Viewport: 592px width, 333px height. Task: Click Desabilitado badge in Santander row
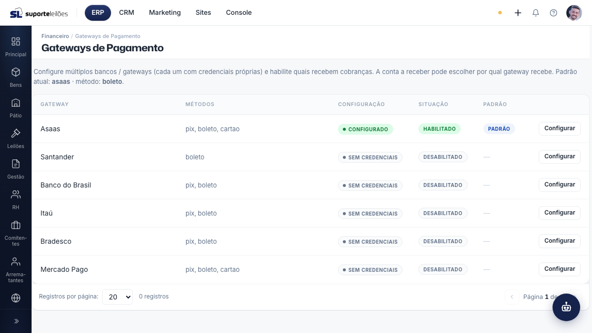coord(443,157)
